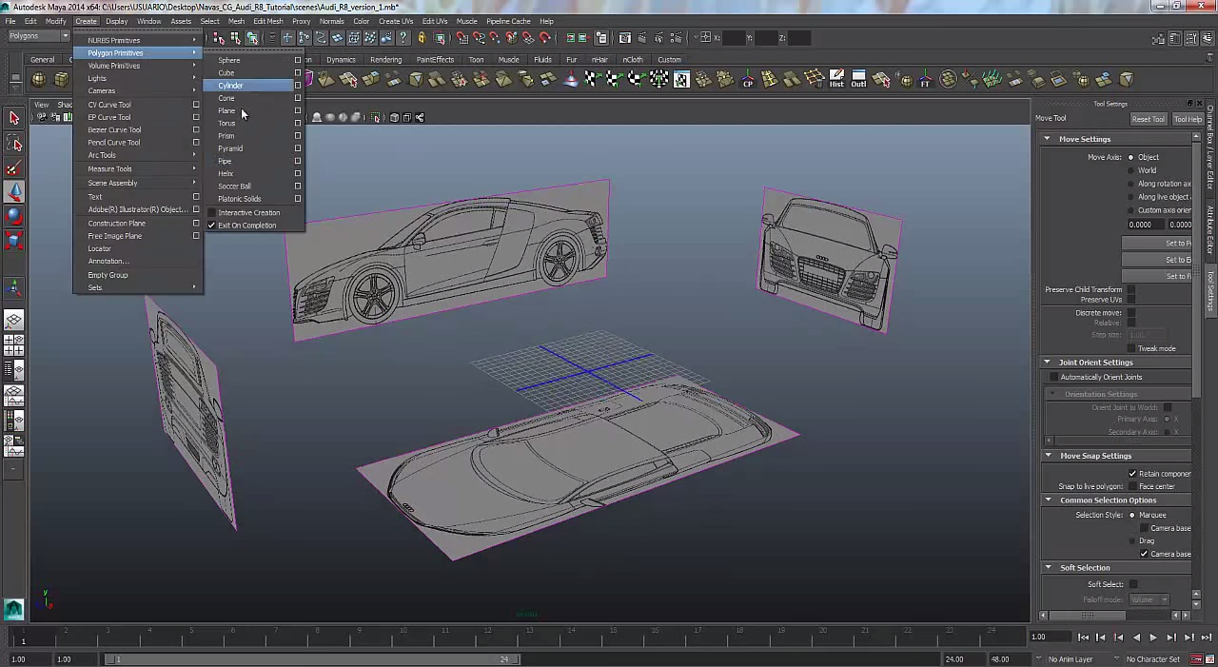1218x667 pixels.
Task: Choose the Rotate tool sphere icon
Action: coord(14,216)
